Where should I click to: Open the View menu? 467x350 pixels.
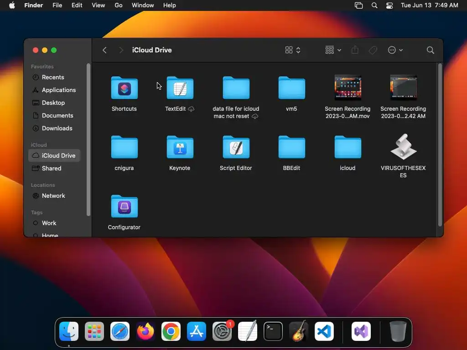pos(99,5)
